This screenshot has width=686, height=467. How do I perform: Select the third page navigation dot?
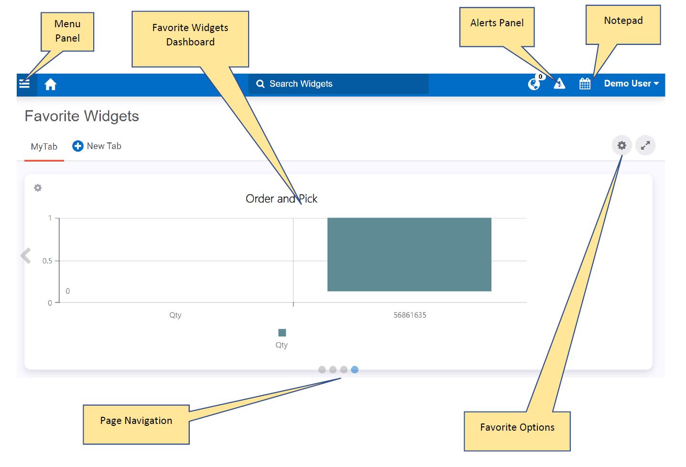tap(344, 369)
